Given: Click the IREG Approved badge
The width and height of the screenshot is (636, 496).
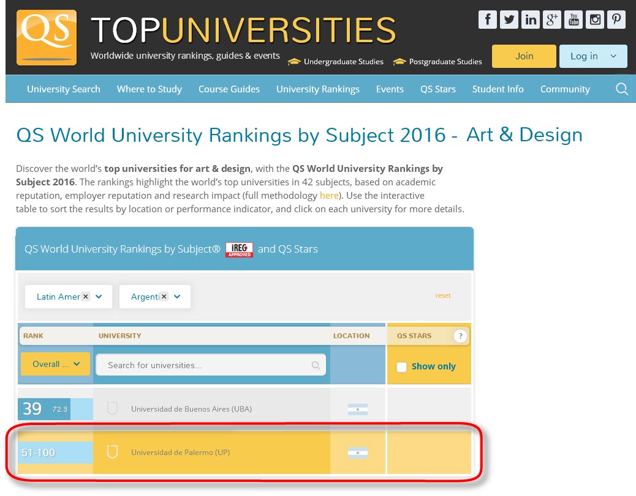Looking at the screenshot, I should [x=240, y=250].
